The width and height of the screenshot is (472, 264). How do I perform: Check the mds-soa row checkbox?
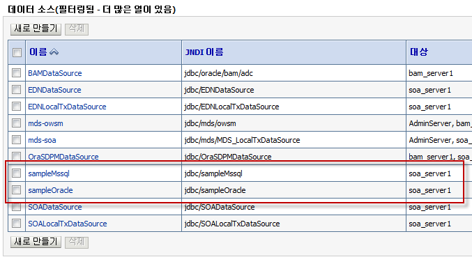tap(17, 140)
